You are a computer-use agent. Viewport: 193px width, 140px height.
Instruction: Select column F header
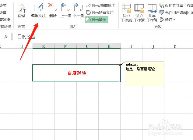coord(65,46)
